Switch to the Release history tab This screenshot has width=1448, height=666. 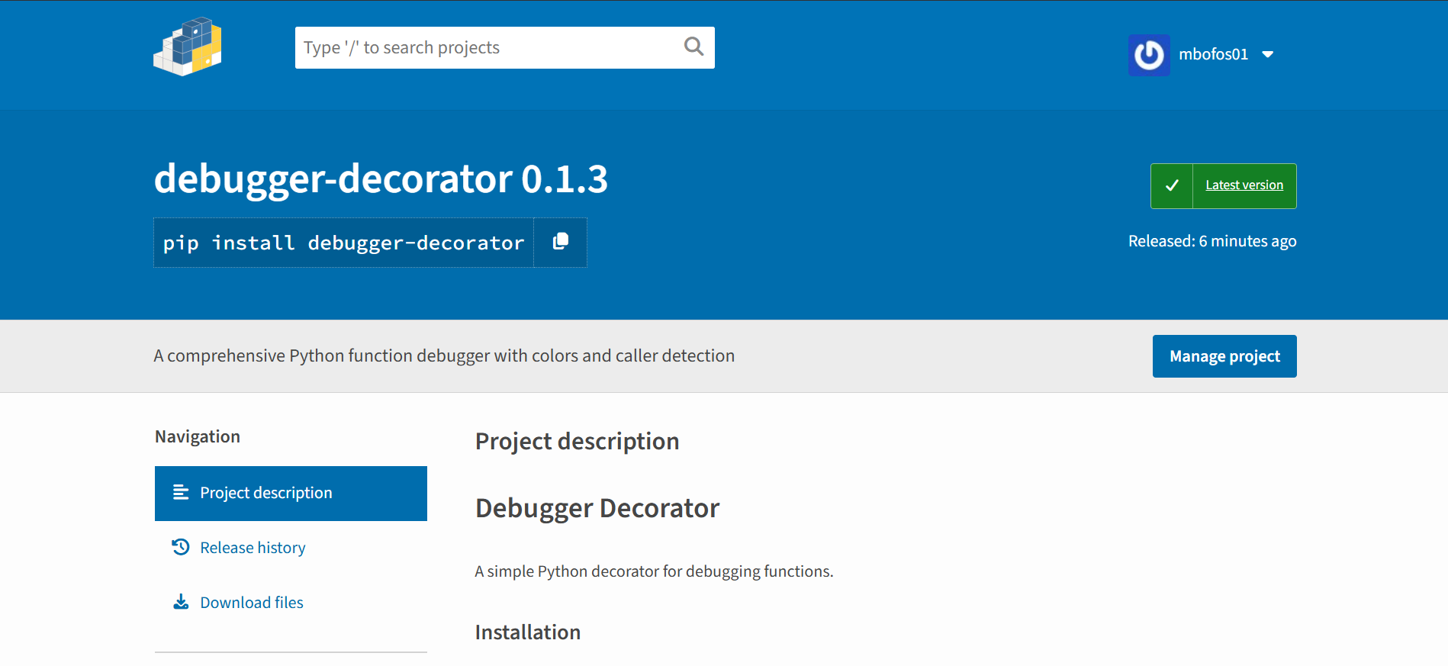(x=253, y=548)
